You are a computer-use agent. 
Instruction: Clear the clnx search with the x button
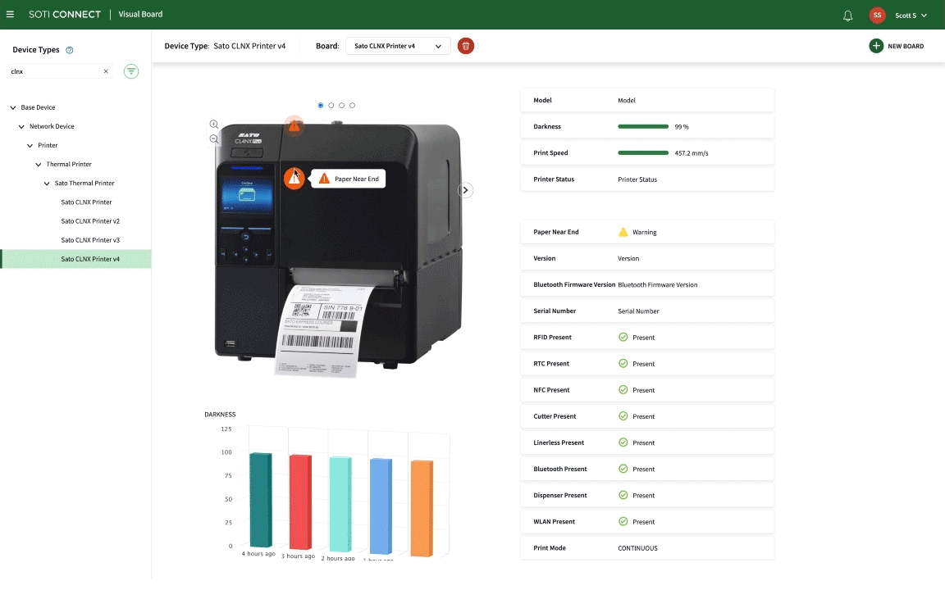pyautogui.click(x=105, y=71)
